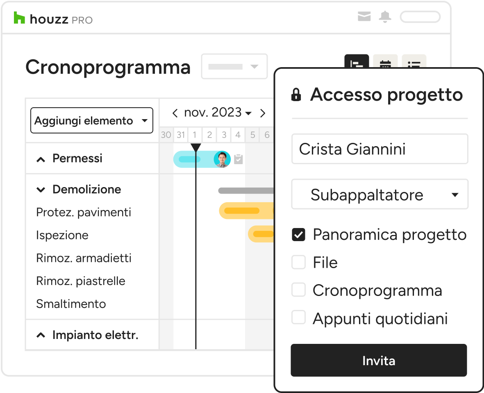Click the Houzz Pro logo
Screen dimensions: 484x393
(53, 18)
